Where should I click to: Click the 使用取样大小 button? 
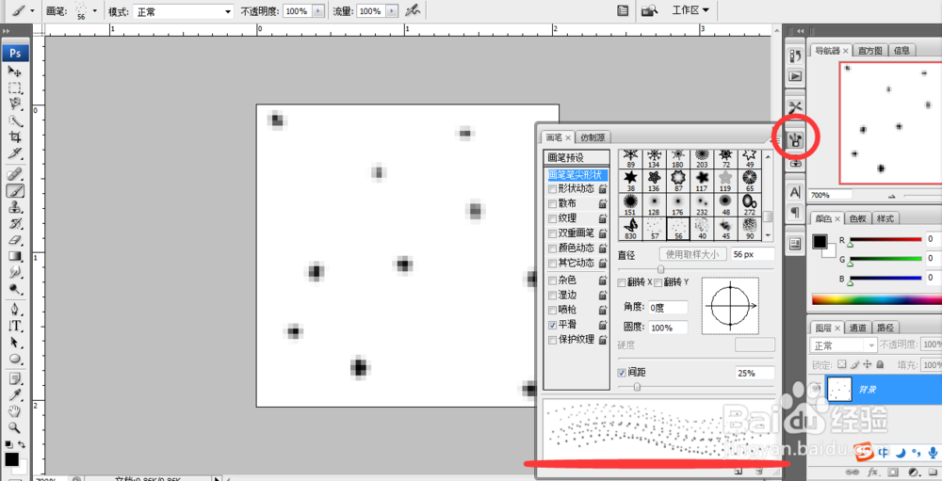tap(692, 254)
